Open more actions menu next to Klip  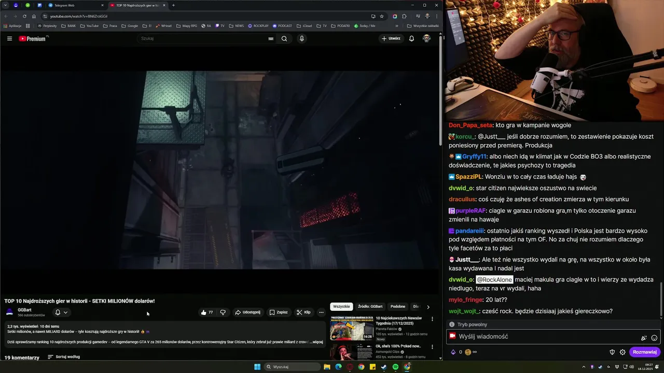pos(321,312)
